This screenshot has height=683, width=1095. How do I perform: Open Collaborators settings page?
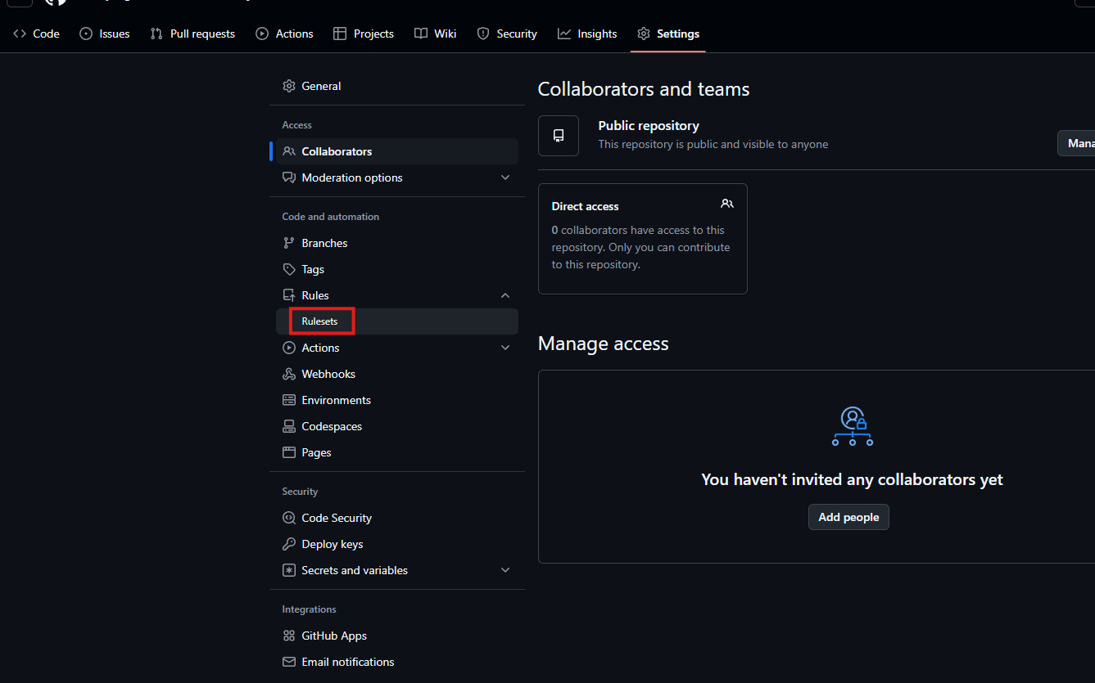point(397,151)
